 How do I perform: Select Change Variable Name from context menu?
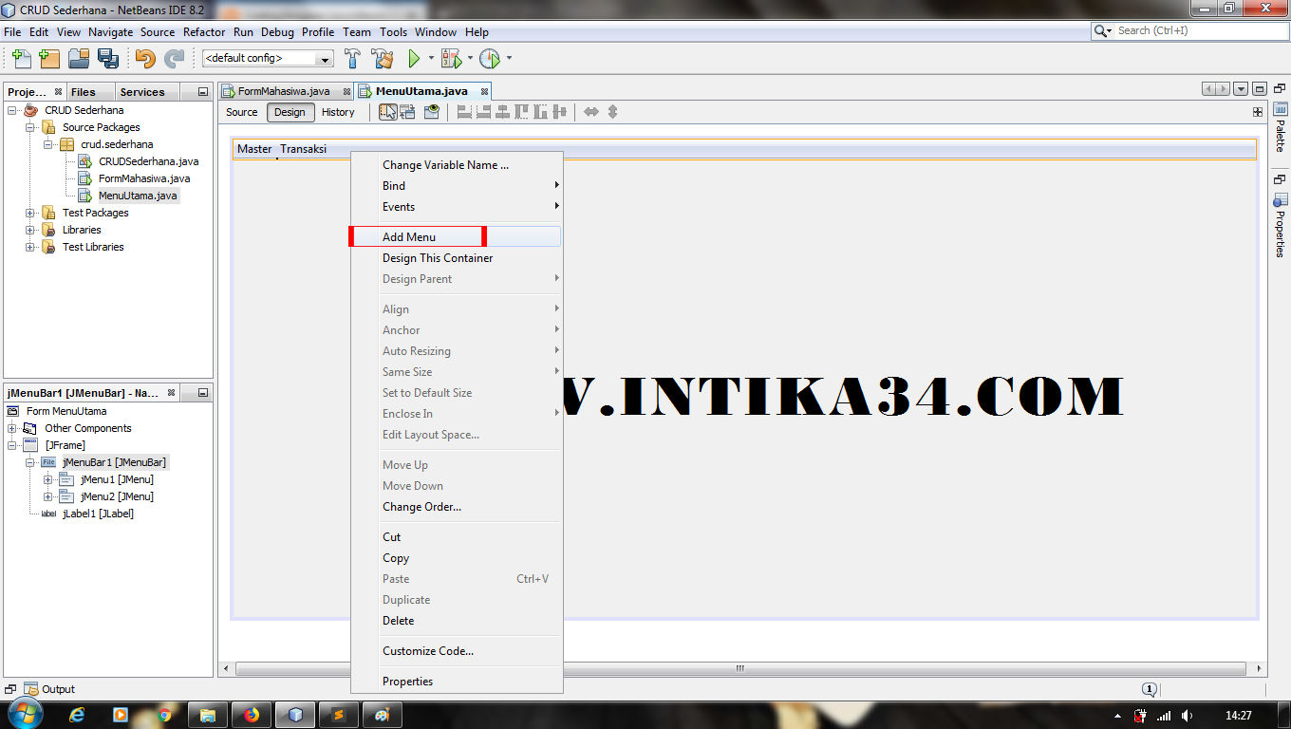[x=456, y=165]
